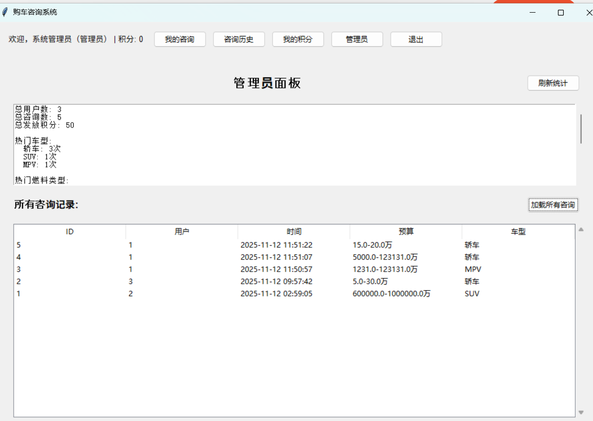Click the ID column header
Viewport: 593px width, 421px height.
point(70,232)
